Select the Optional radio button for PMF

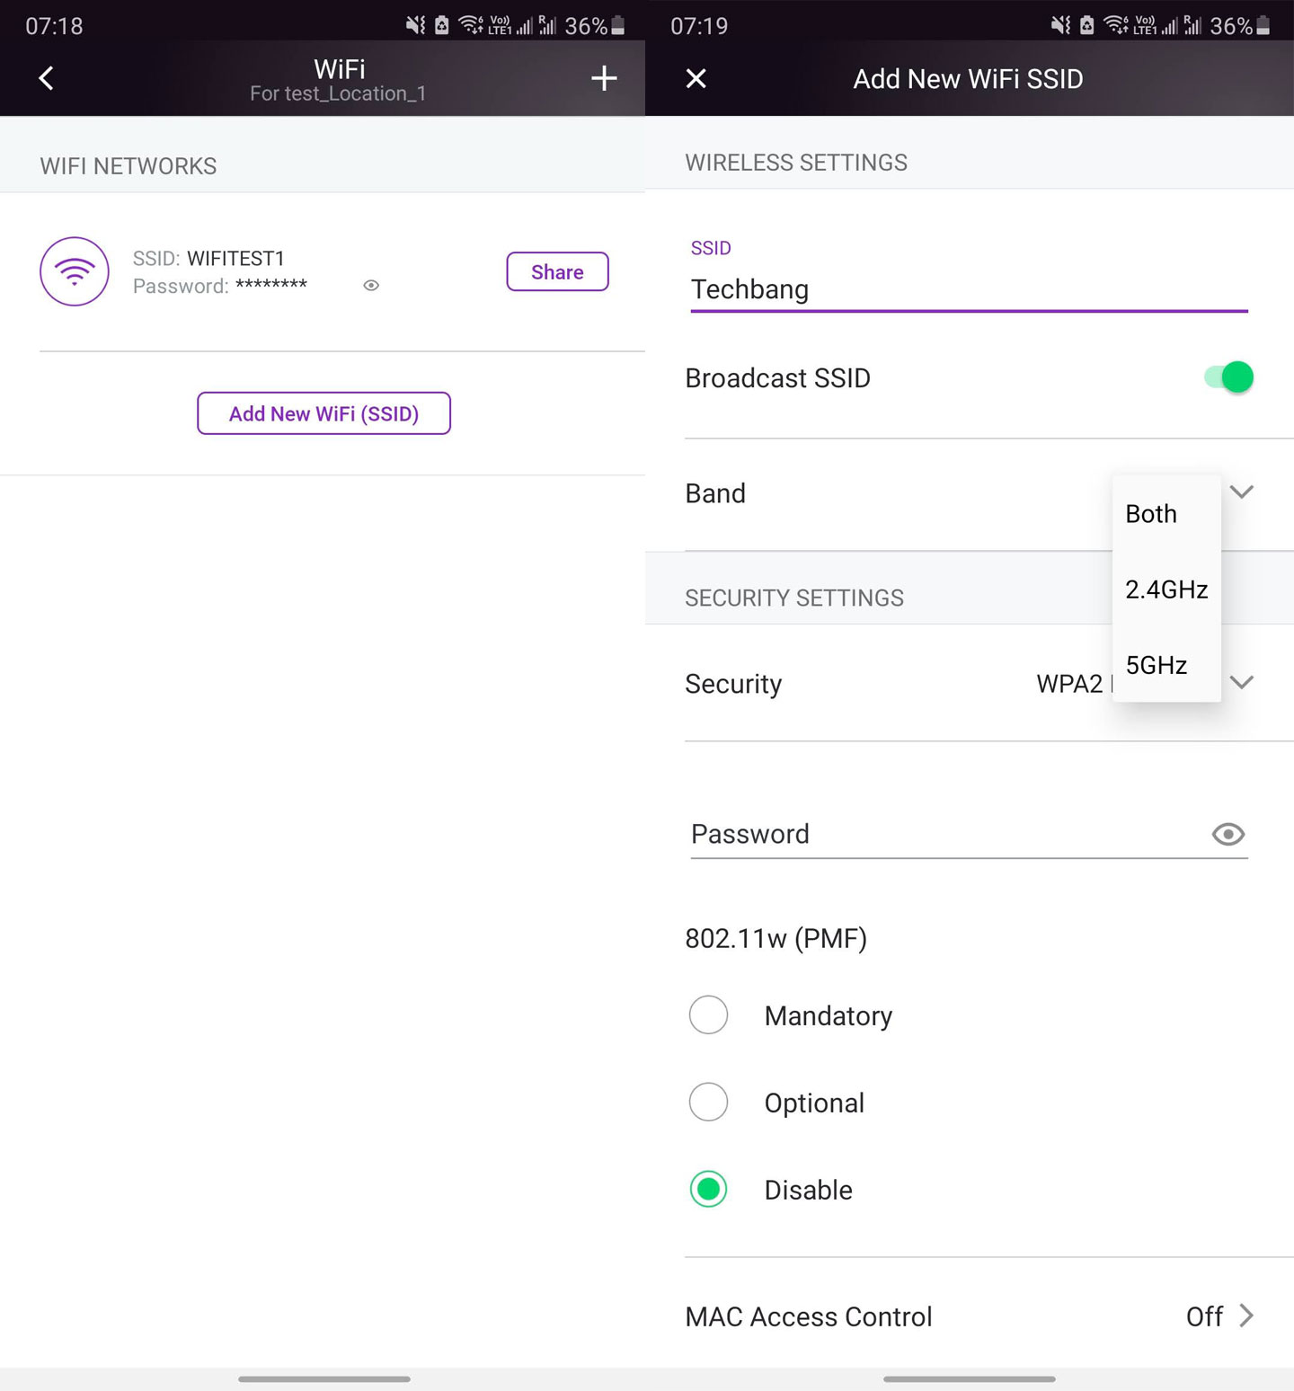click(708, 1102)
